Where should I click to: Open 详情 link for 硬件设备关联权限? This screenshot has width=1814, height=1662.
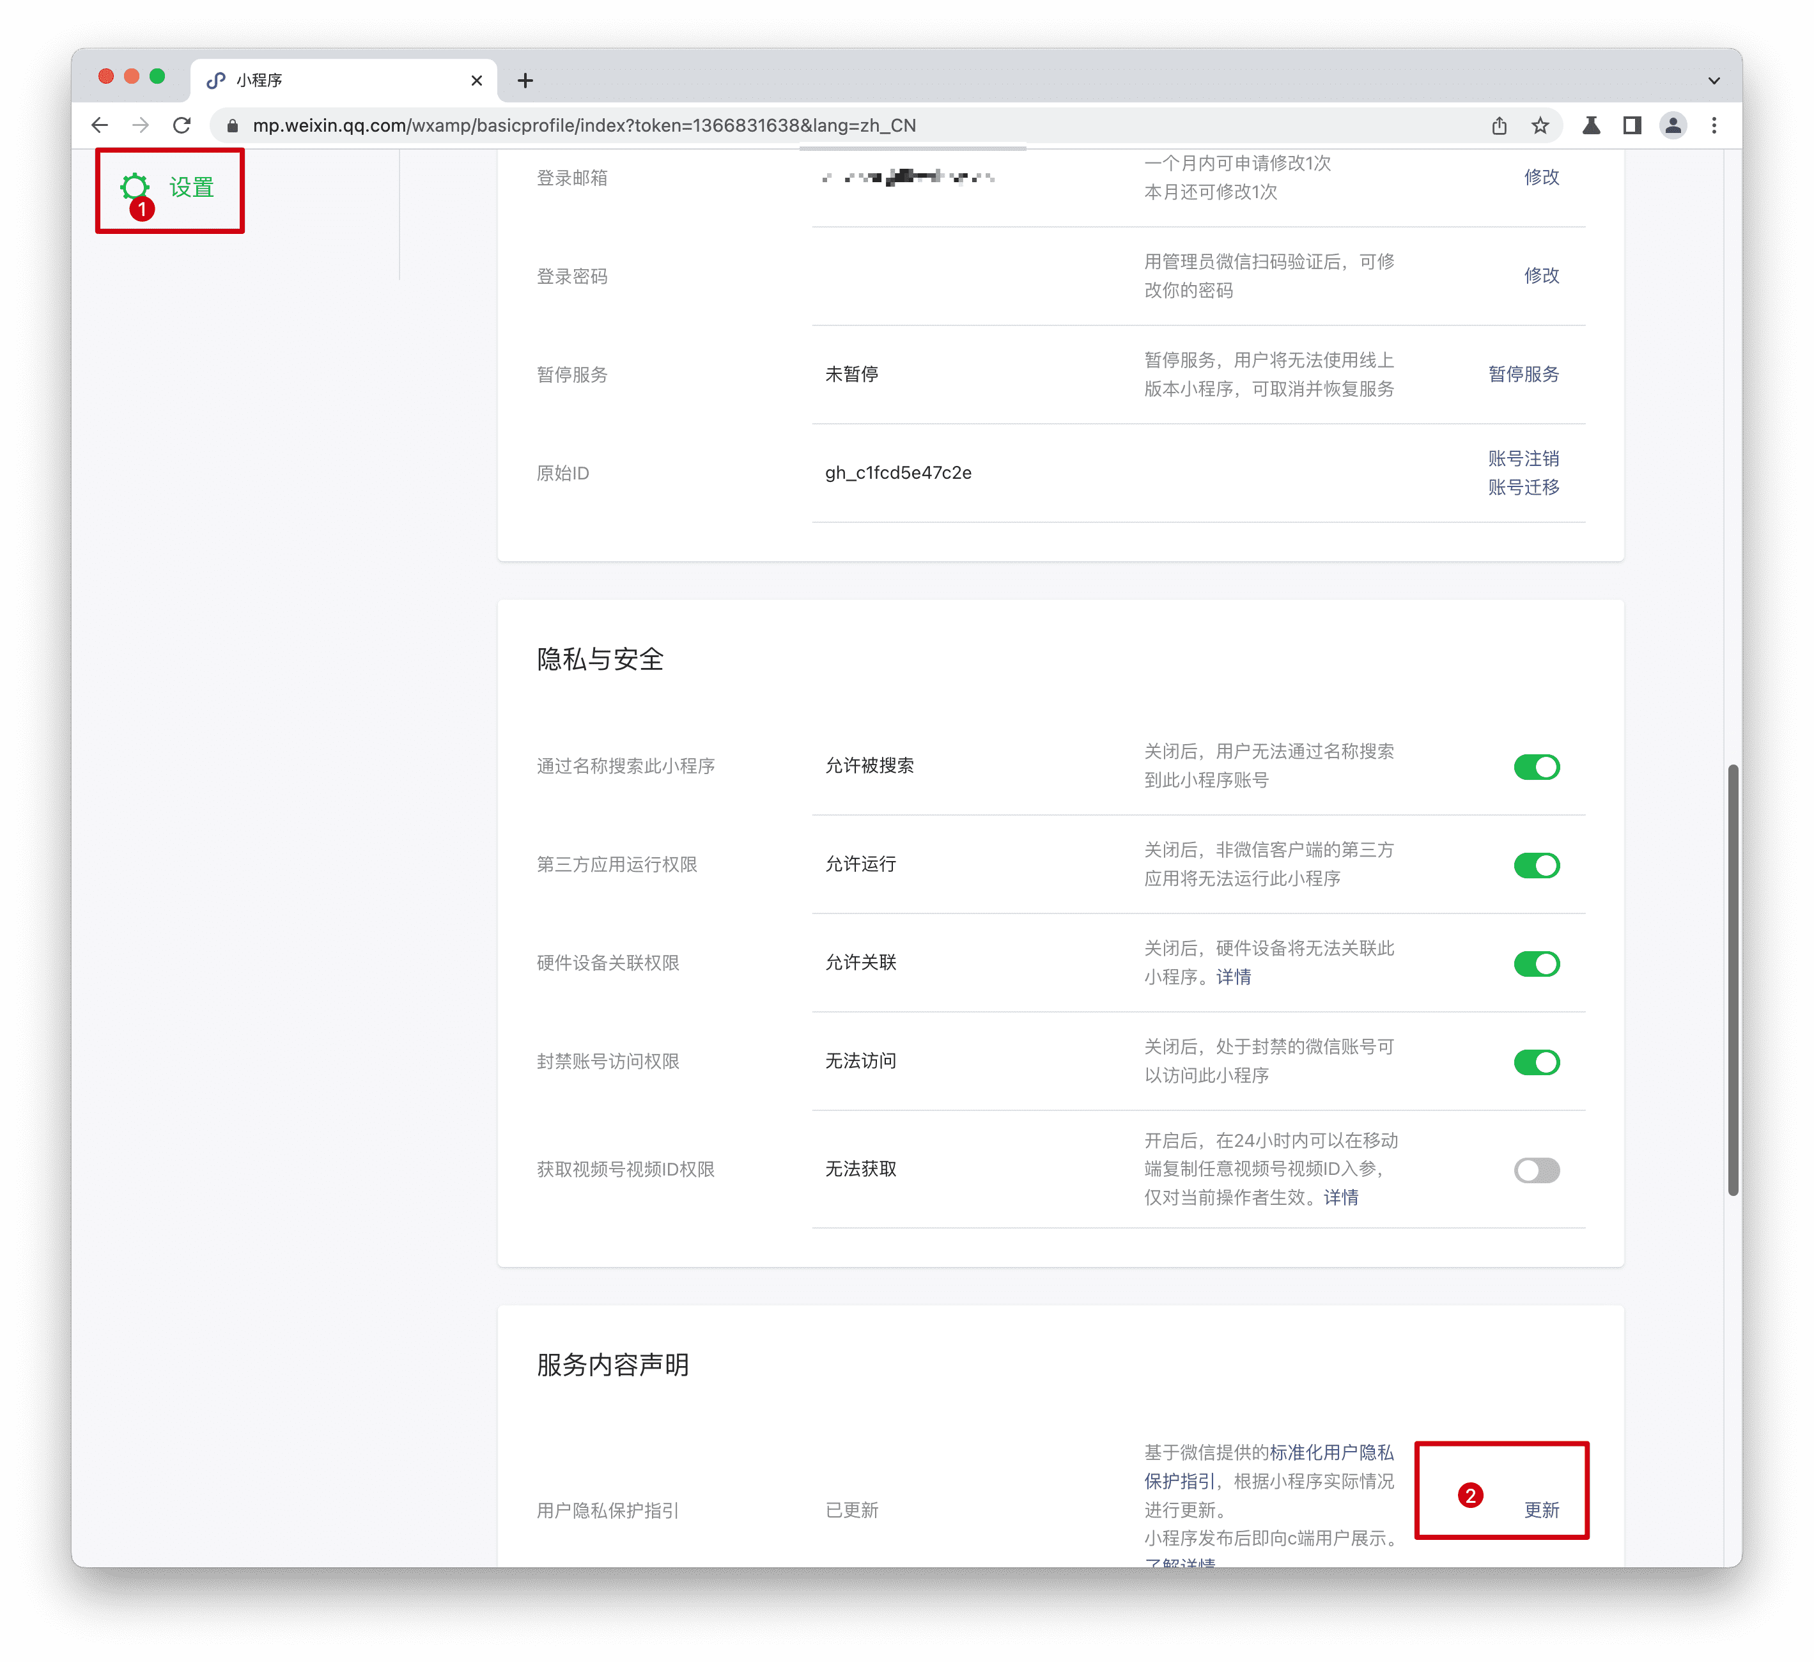coord(1234,977)
